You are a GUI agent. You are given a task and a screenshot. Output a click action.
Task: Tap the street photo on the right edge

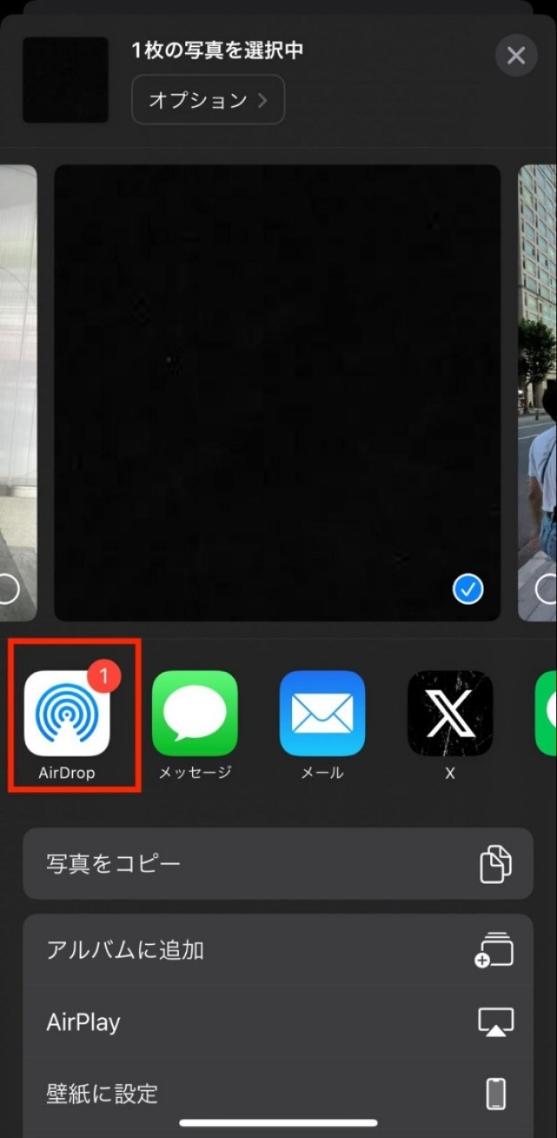pos(538,376)
